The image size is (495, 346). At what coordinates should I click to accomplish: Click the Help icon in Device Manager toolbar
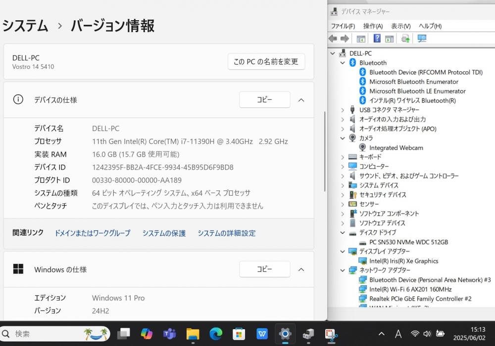377,39
